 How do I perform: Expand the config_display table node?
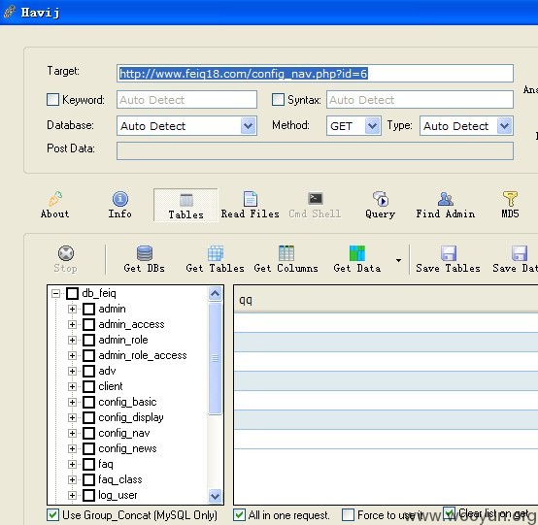tap(72, 417)
